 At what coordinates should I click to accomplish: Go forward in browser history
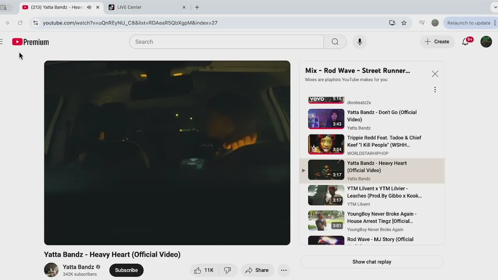[x=7, y=23]
